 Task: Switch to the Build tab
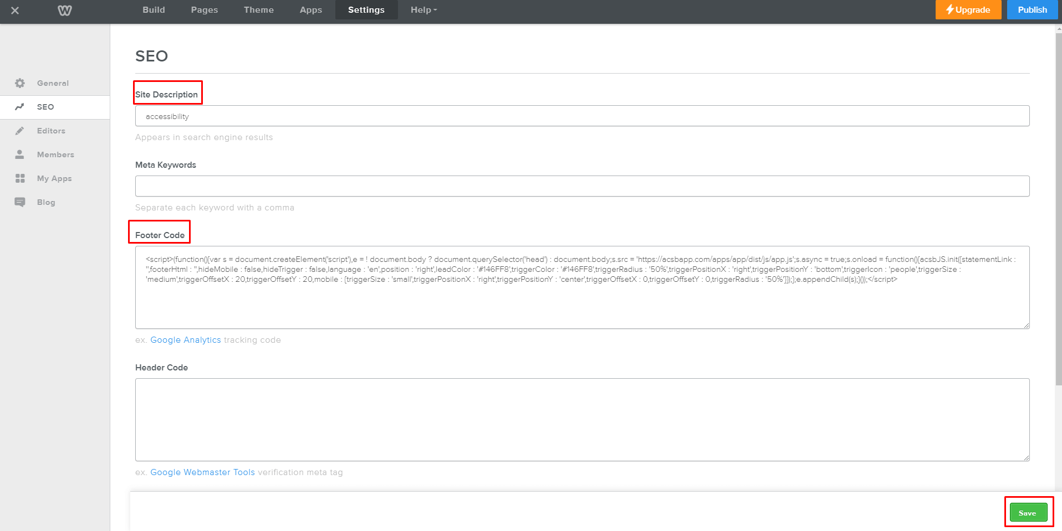point(154,9)
